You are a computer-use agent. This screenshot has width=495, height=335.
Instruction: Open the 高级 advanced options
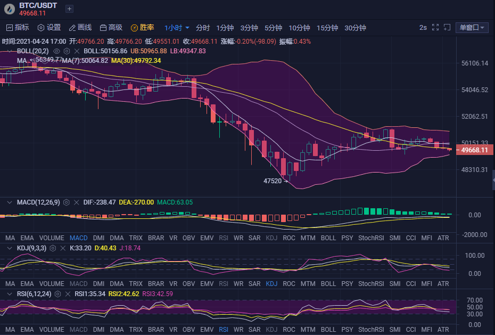[111, 28]
